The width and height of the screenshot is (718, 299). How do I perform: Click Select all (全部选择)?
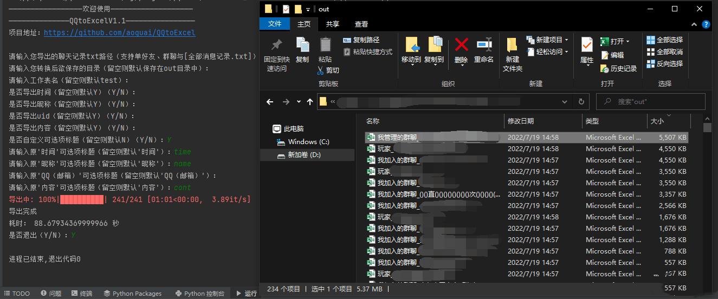coord(665,40)
